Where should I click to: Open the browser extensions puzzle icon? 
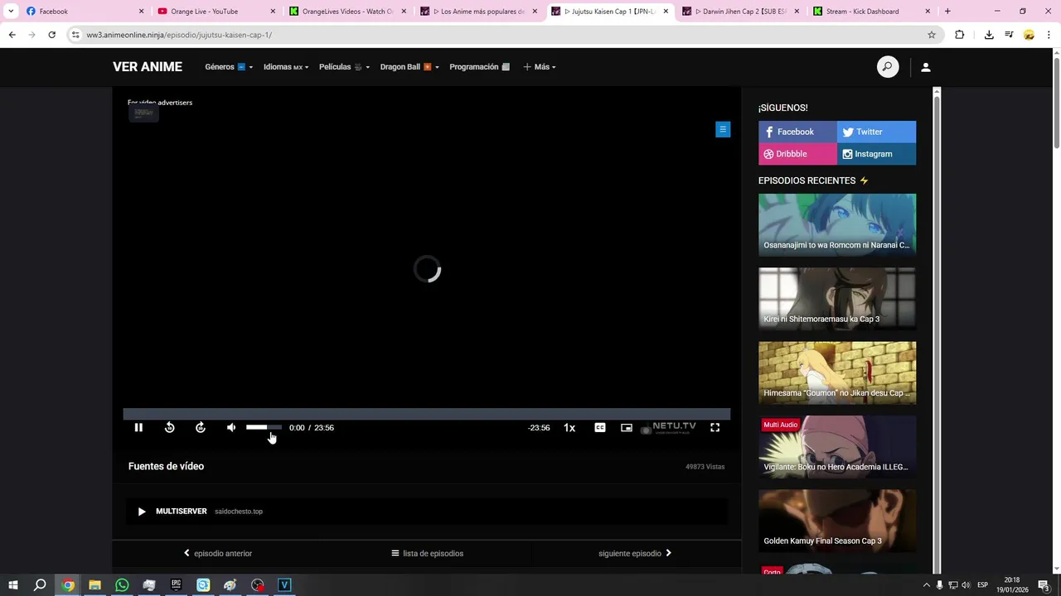click(960, 35)
